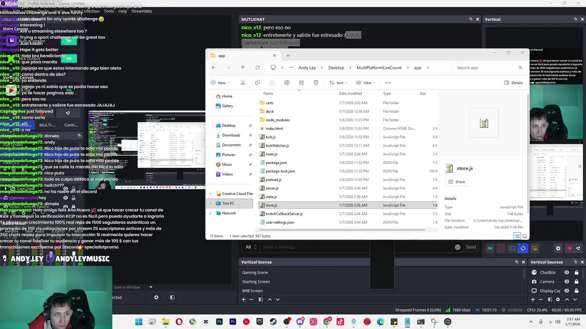Click the Share icon in Explorer toolbar
Viewport: 586px width, 329px height.
click(x=301, y=83)
